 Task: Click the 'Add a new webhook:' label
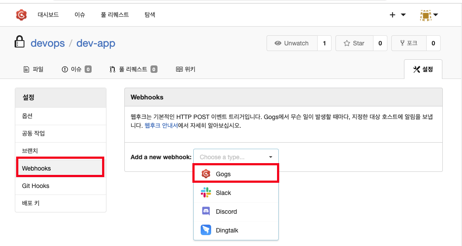click(161, 157)
